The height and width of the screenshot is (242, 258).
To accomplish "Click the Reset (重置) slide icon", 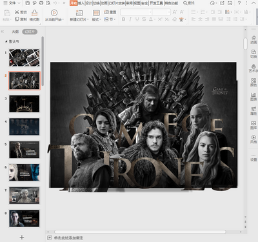I will (x=106, y=12).
